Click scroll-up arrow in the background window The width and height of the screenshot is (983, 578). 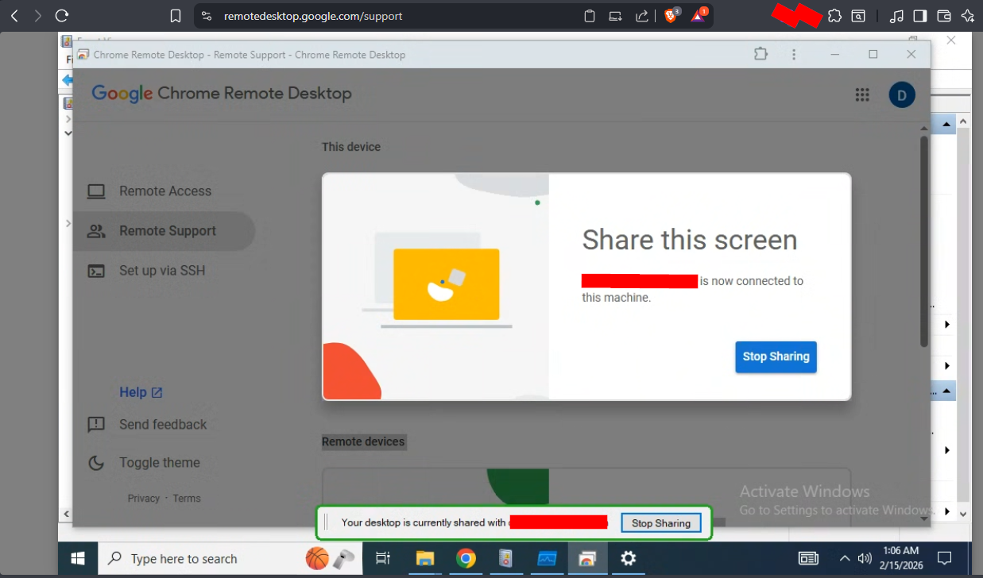click(963, 121)
